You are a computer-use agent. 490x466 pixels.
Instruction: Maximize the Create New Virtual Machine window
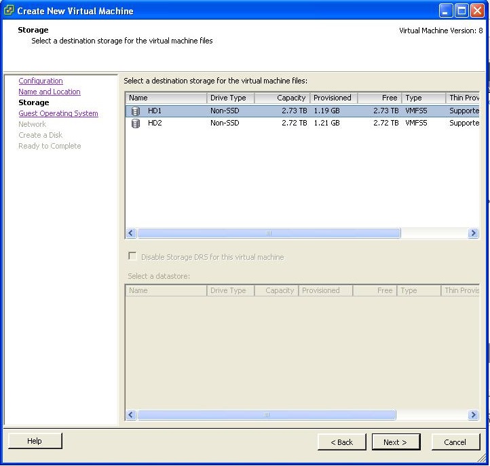(x=461, y=11)
